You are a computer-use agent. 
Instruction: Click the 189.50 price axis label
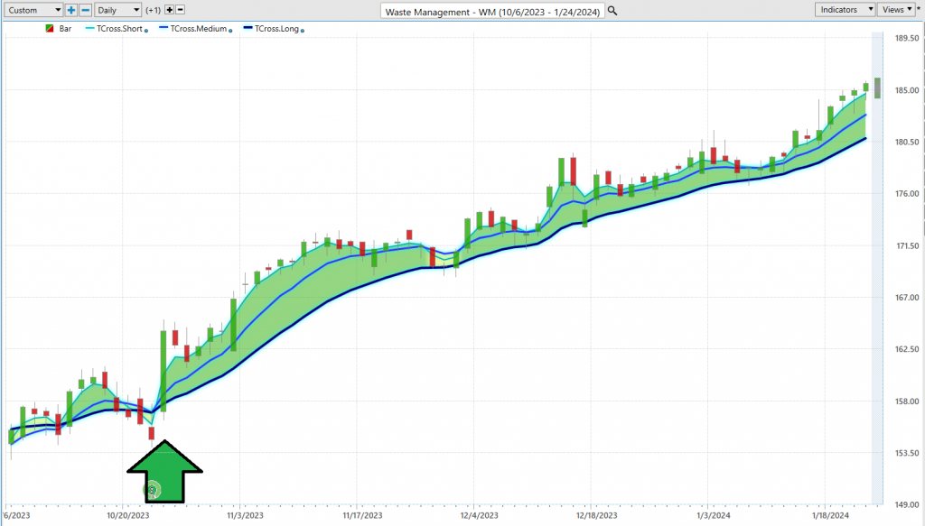coord(907,38)
